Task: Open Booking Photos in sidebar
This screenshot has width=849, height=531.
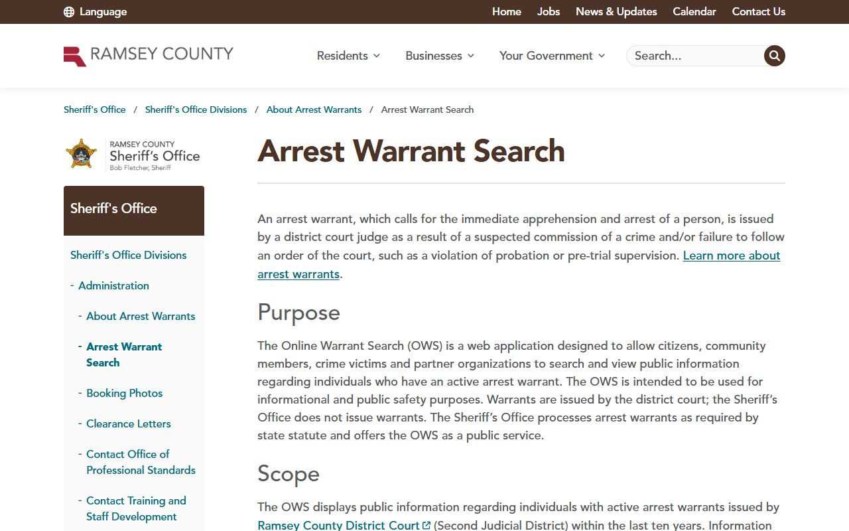Action: pos(125,393)
